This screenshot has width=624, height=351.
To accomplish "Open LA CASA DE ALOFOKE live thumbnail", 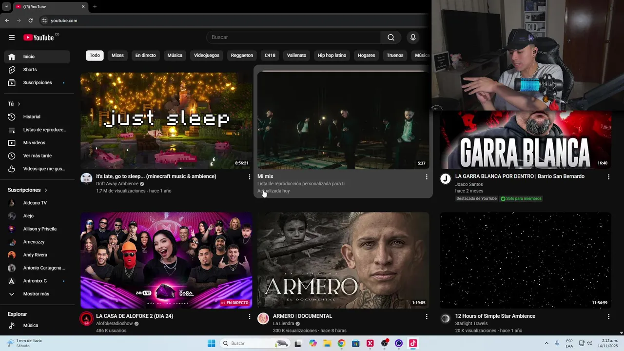I will pos(166,260).
